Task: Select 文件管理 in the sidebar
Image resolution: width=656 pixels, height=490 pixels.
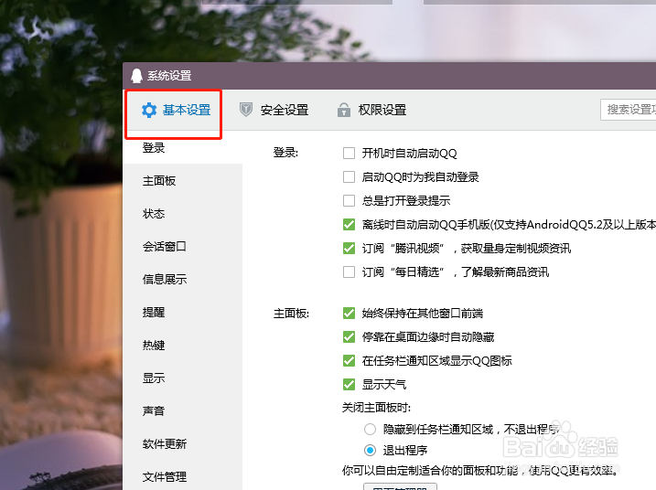Action: pyautogui.click(x=165, y=477)
